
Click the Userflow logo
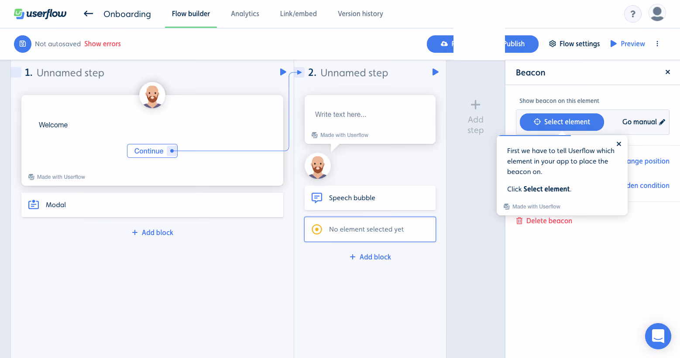click(40, 14)
